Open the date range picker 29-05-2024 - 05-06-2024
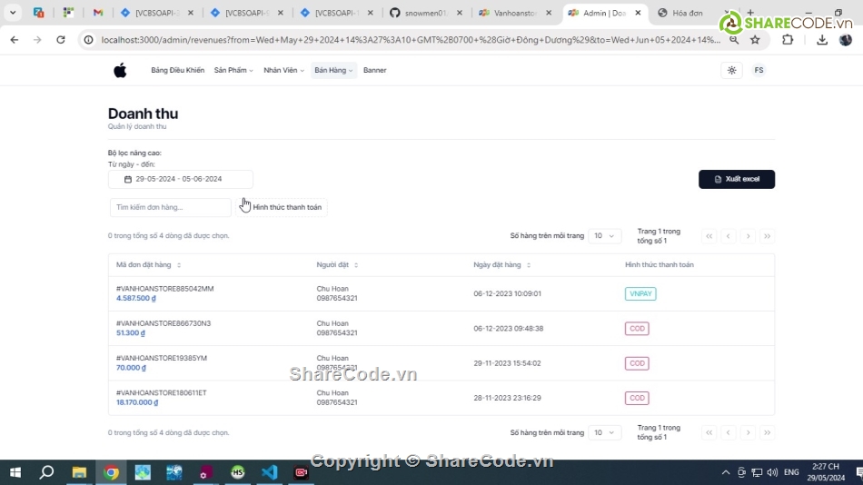The width and height of the screenshot is (863, 485). tap(181, 180)
